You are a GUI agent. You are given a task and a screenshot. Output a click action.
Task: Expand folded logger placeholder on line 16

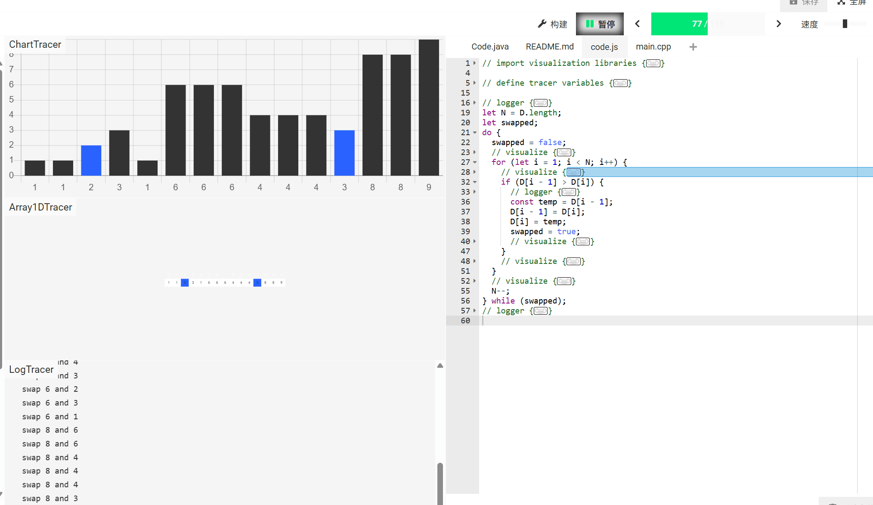pos(541,103)
